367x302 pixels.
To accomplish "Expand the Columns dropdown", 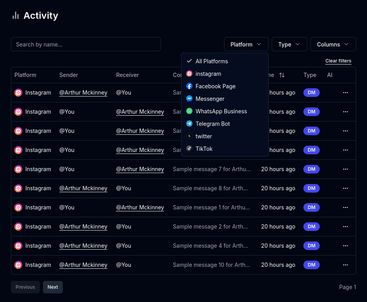I will click(x=333, y=44).
